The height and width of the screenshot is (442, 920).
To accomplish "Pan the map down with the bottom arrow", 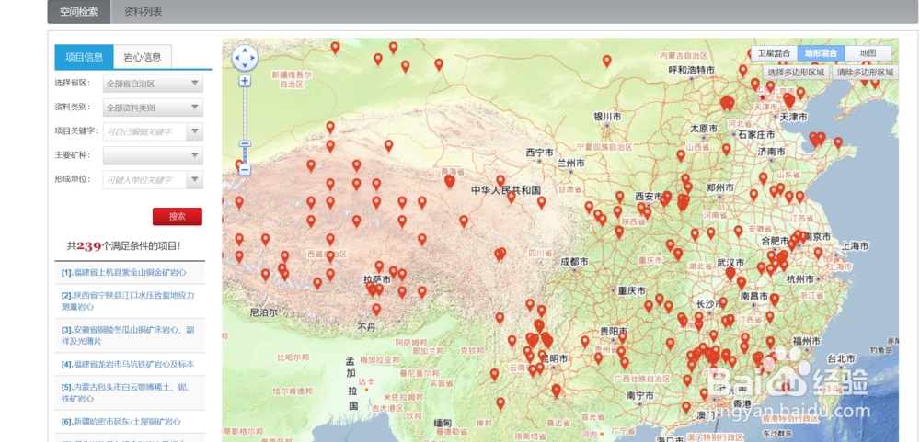I will point(245,65).
